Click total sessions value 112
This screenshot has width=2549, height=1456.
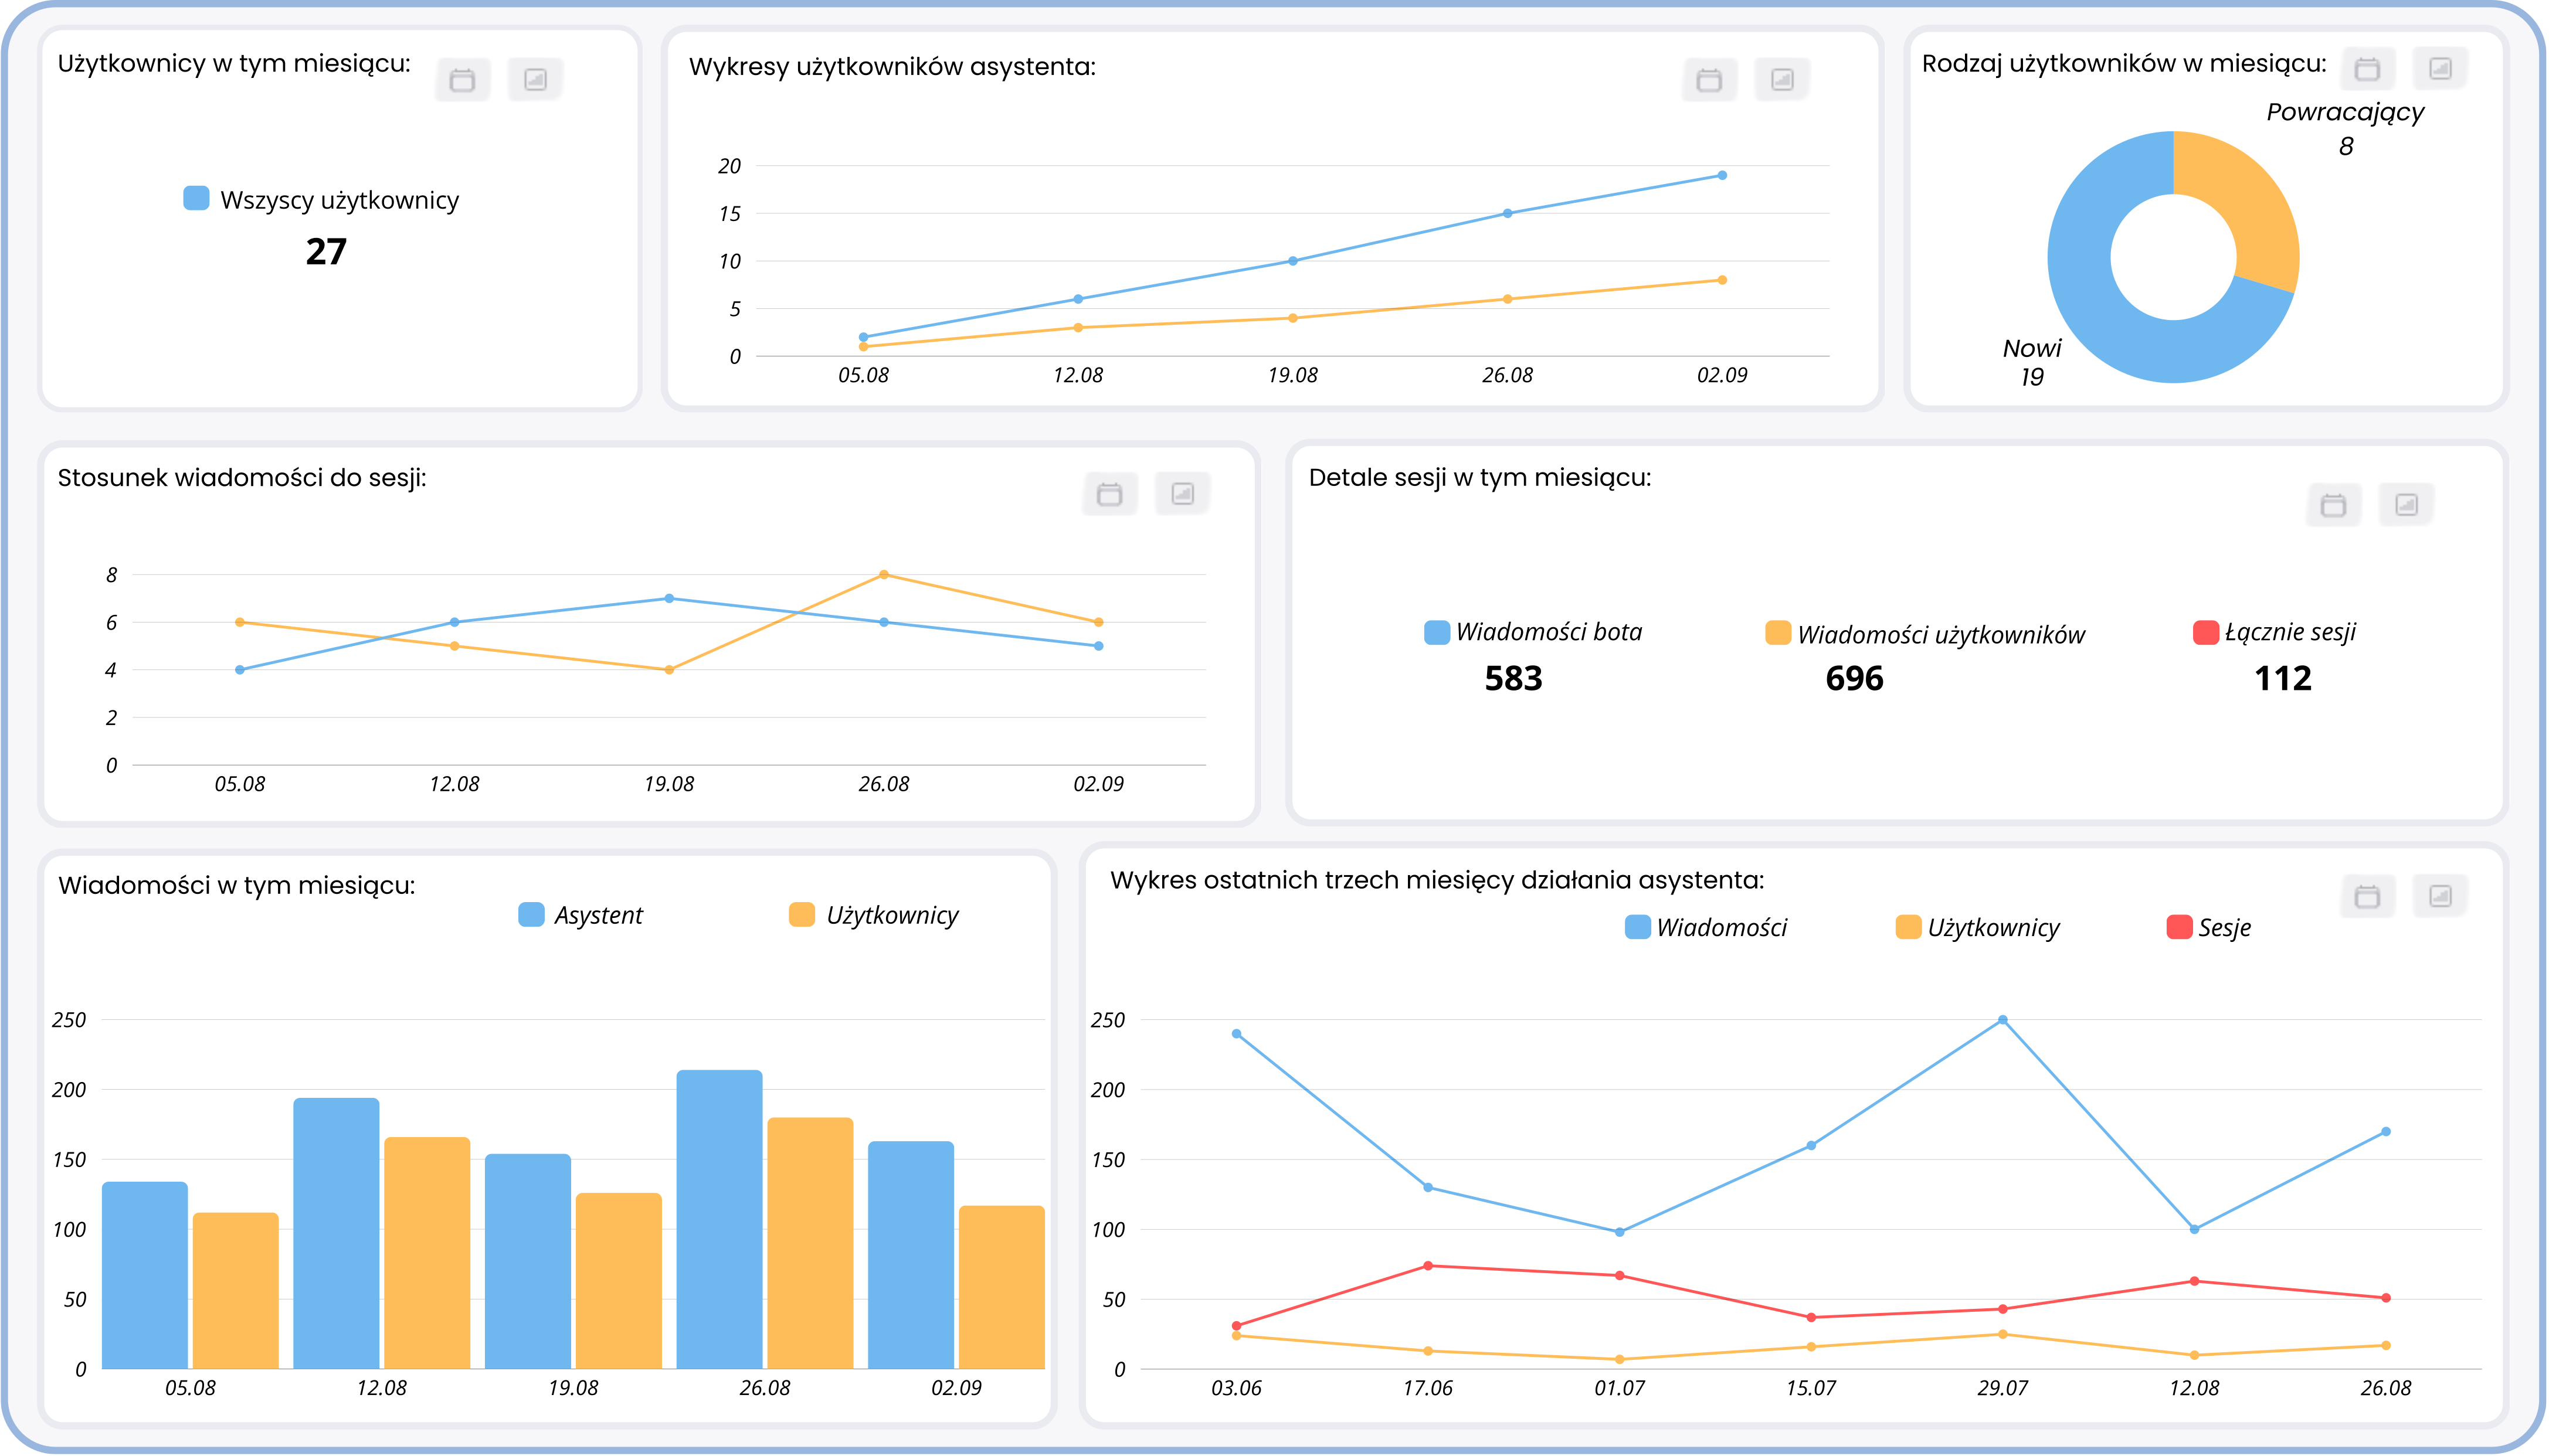pos(2283,679)
